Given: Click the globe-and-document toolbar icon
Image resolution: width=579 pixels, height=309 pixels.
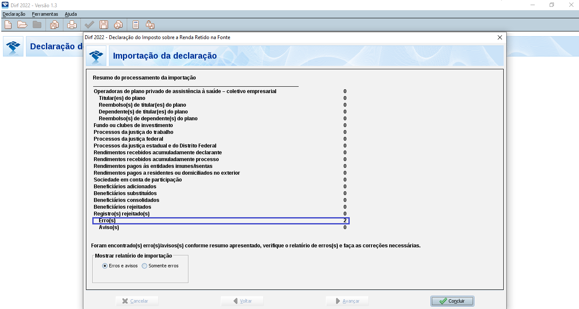Looking at the screenshot, I should pyautogui.click(x=118, y=25).
